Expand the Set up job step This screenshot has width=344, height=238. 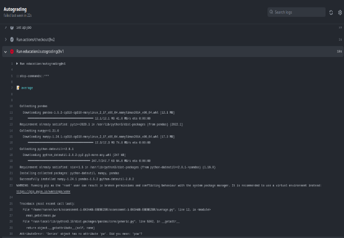pyautogui.click(x=5, y=27)
